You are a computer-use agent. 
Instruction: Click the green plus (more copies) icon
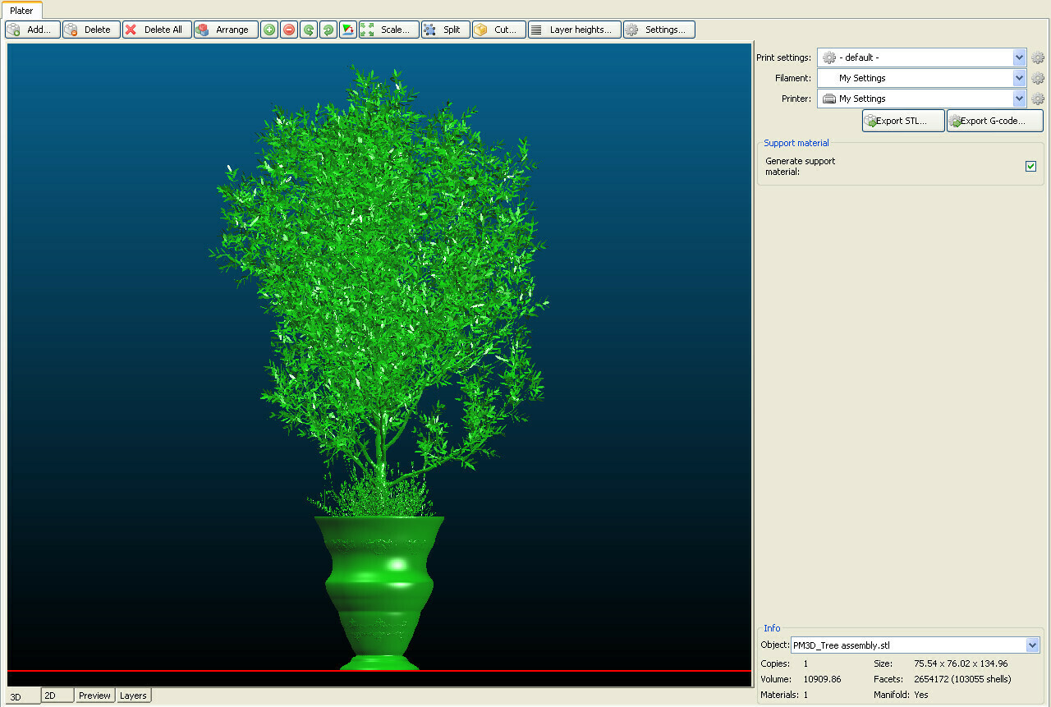(x=269, y=30)
